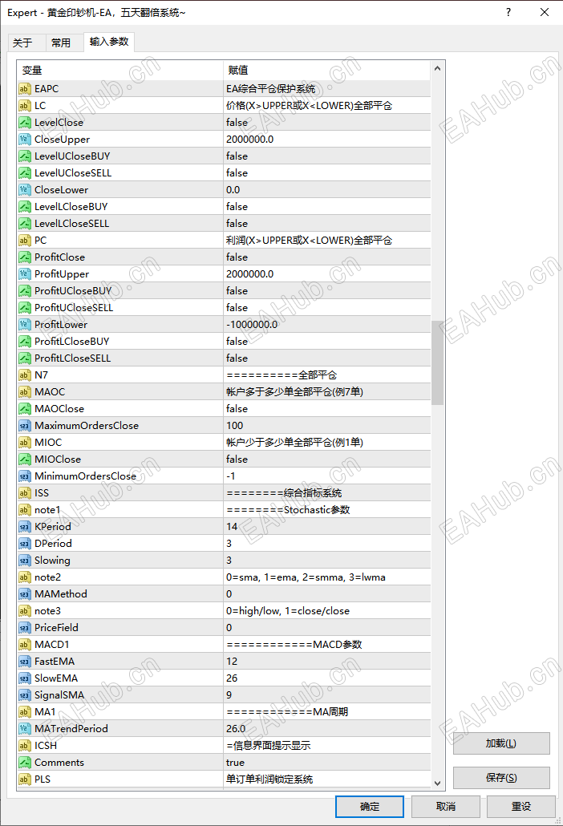
Task: Click the scrollbar up arrow
Action: [437, 68]
